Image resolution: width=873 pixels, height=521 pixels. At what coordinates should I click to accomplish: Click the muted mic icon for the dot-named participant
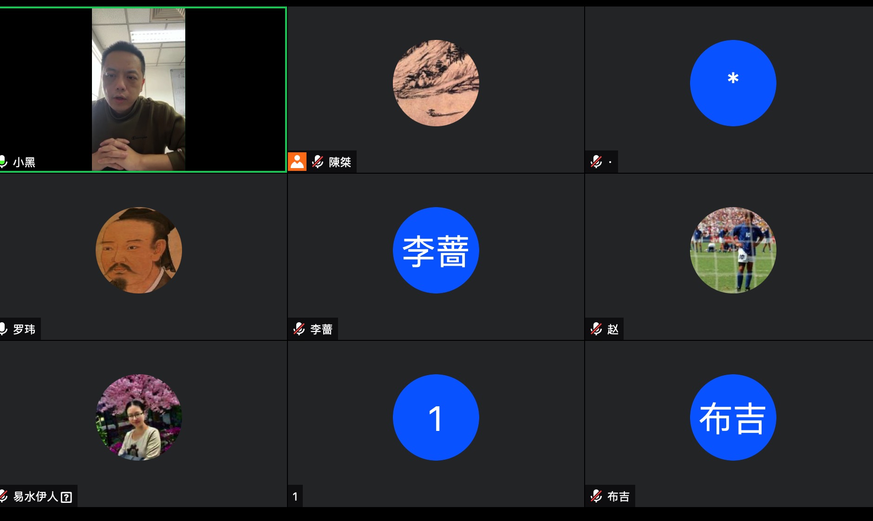pyautogui.click(x=596, y=162)
